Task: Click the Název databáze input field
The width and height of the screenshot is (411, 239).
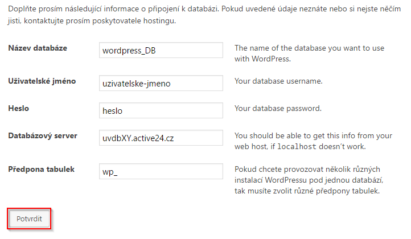Action: tap(160, 50)
